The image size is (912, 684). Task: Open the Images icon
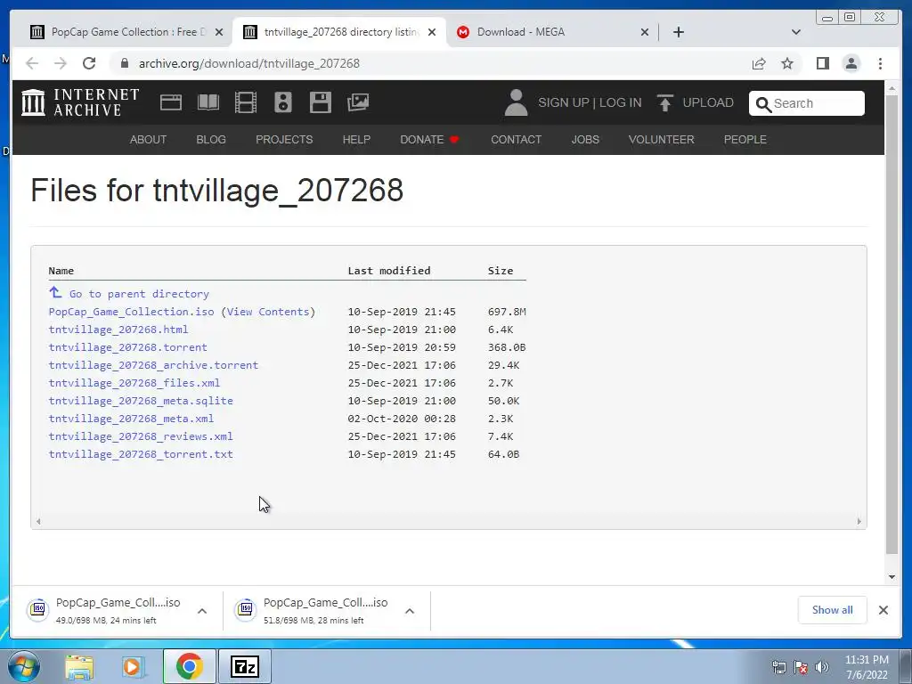pos(358,102)
